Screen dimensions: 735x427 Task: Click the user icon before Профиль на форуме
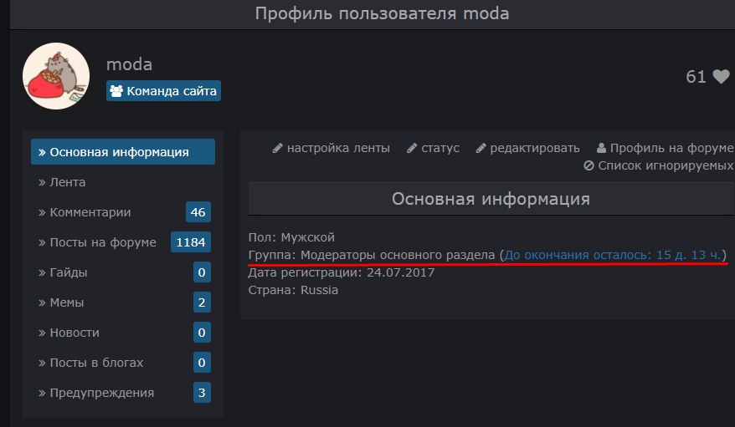coord(601,148)
